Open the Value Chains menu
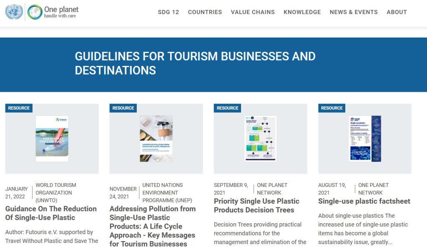427x247 pixels. tap(253, 12)
